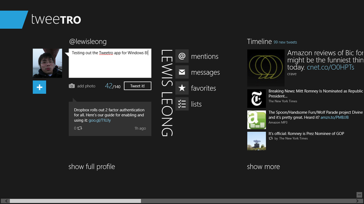Click the Breaking News Mitt Romney tweet
The height and width of the screenshot is (204, 364).
316,93
